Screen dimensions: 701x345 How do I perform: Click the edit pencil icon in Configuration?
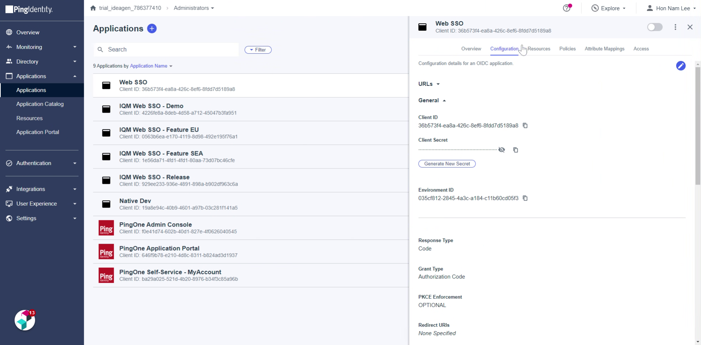[681, 66]
